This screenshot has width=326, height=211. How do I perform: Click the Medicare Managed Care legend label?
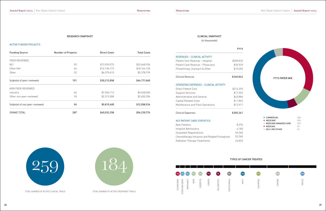coord(278,123)
